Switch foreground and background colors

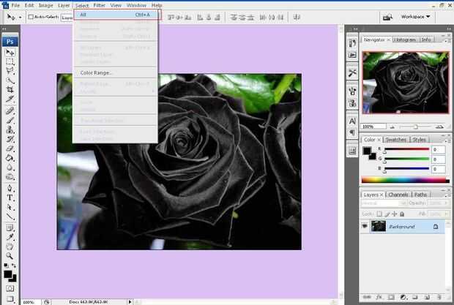14,265
